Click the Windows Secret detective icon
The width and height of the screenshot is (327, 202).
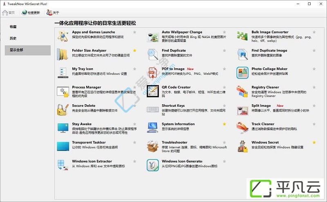tap(242, 146)
